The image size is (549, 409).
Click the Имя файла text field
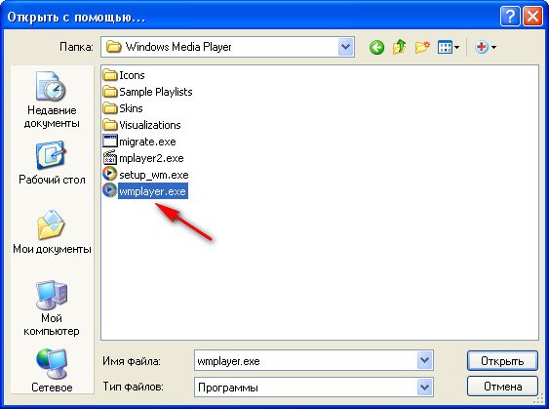click(305, 360)
